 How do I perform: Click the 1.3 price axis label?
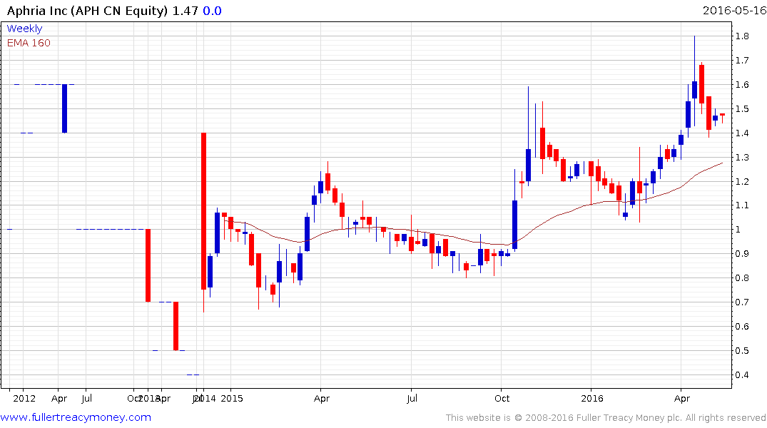pos(742,158)
